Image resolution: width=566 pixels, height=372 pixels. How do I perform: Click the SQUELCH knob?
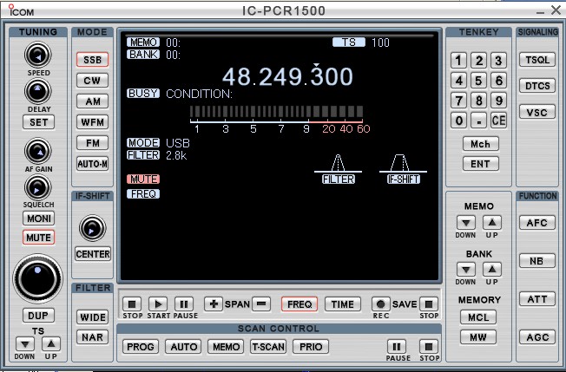[38, 187]
